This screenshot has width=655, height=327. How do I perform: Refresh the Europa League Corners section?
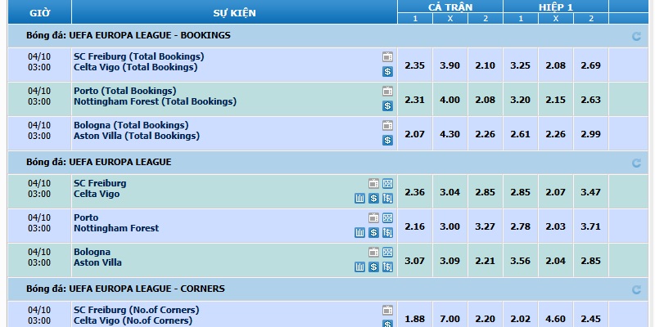tap(636, 289)
